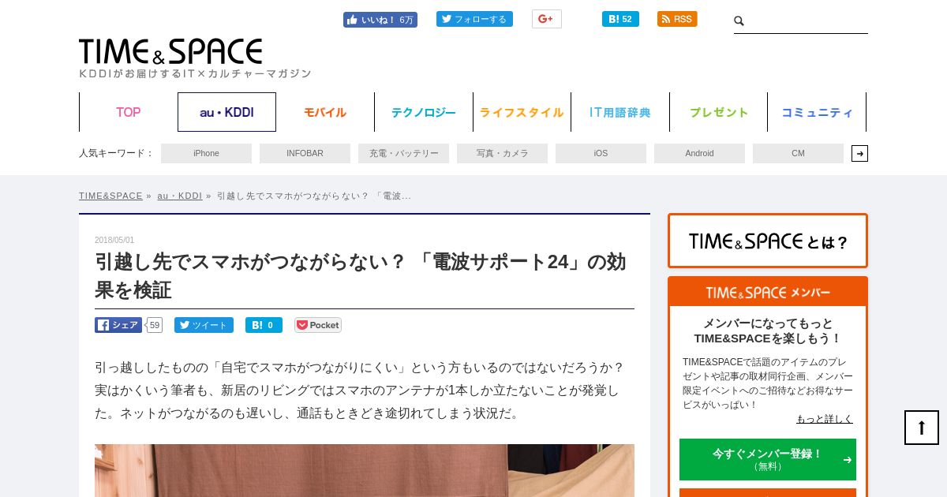Open the ライフスタイル navigation tab
This screenshot has width=947, height=497.
(x=522, y=112)
